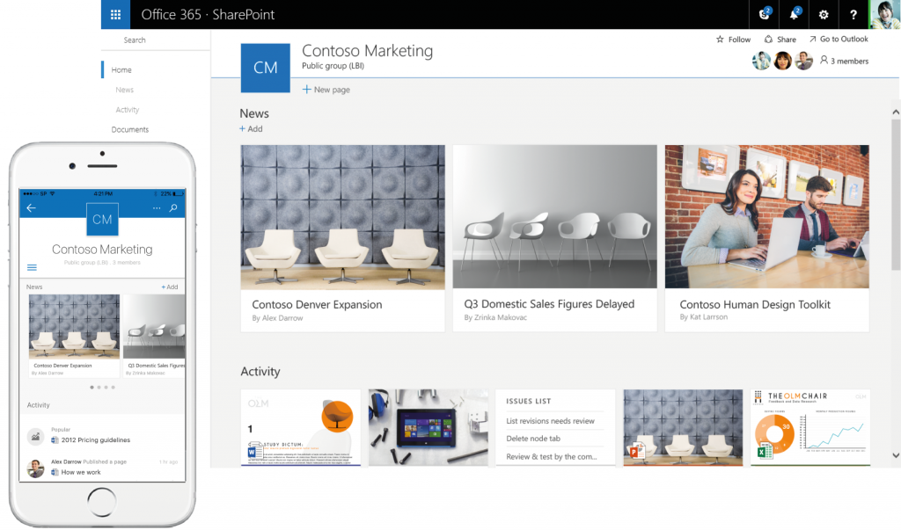
Task: Click the Contoso Denver Expansion headline
Action: pyautogui.click(x=317, y=304)
